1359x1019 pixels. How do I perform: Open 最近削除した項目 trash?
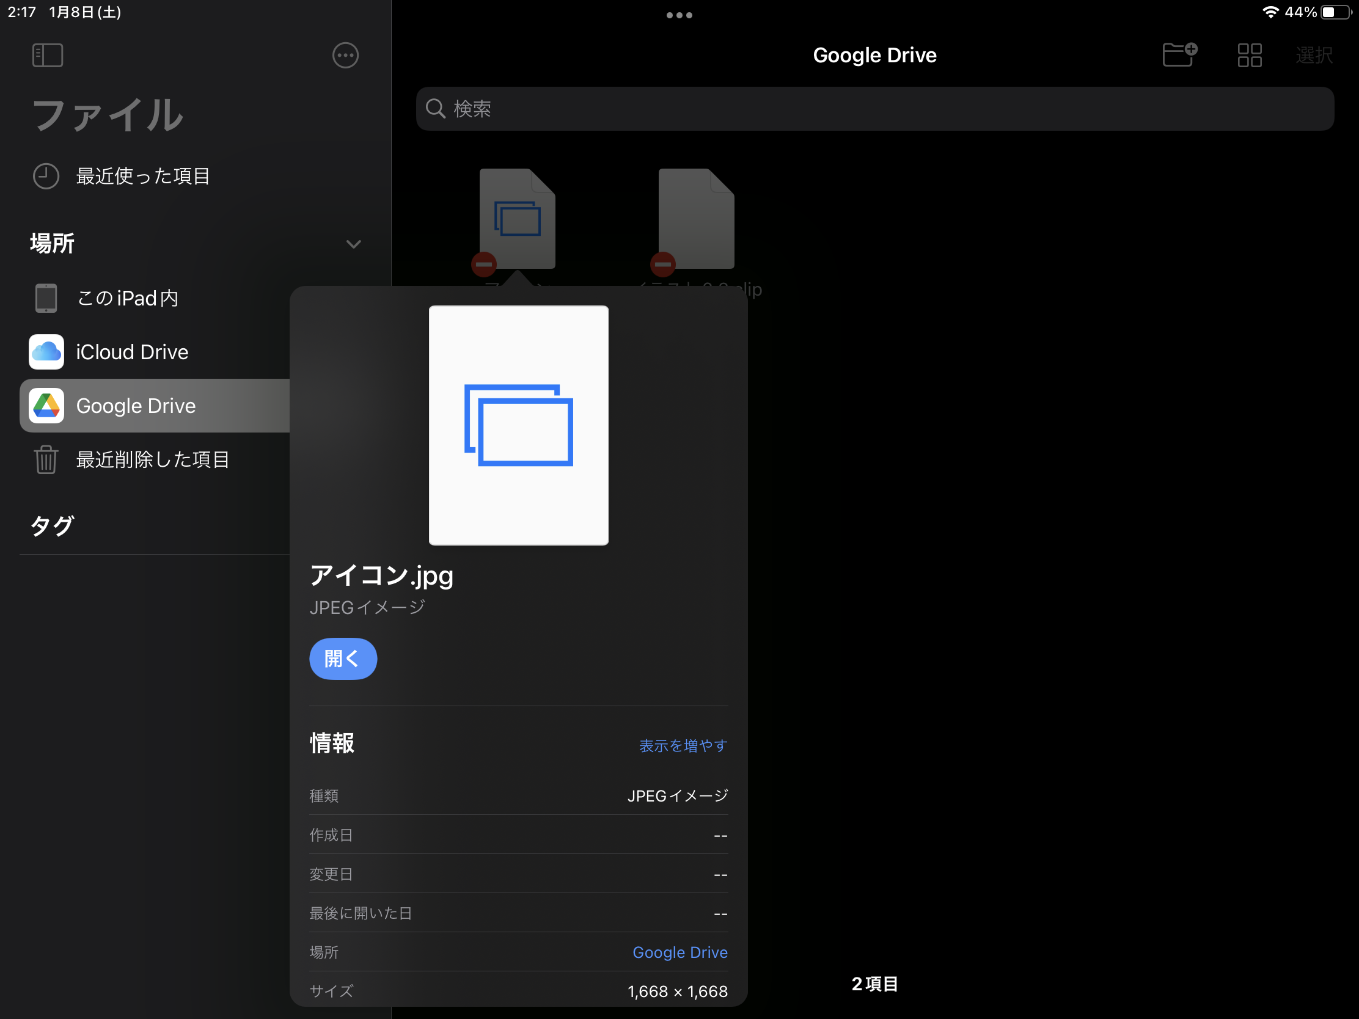click(x=152, y=459)
